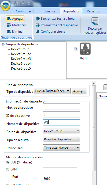This screenshot has height=185, width=107.
Task: Open the Registros tab
Action: tap(93, 11)
